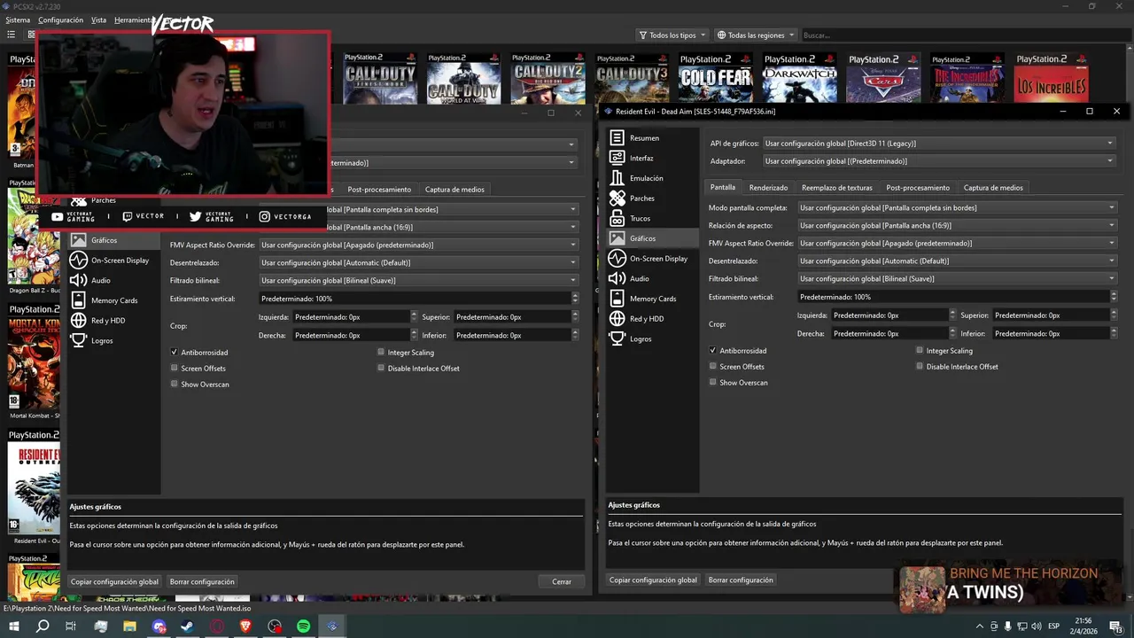Image resolution: width=1134 pixels, height=638 pixels.
Task: Open the Windows Start menu
Action: 14,626
